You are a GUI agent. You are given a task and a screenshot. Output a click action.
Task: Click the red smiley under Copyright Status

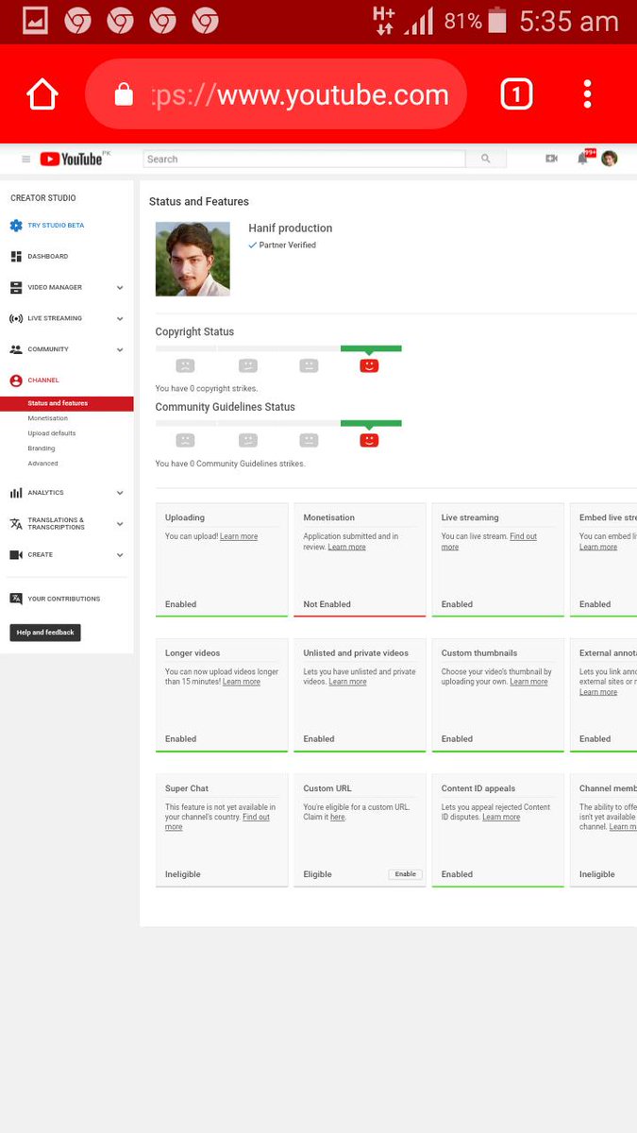[x=369, y=365]
